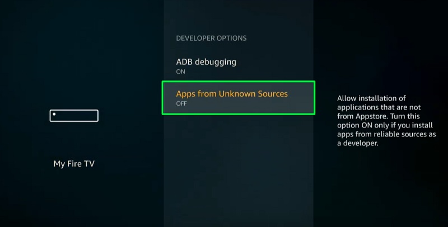Click the ON status under ADB debugging

[x=180, y=72]
